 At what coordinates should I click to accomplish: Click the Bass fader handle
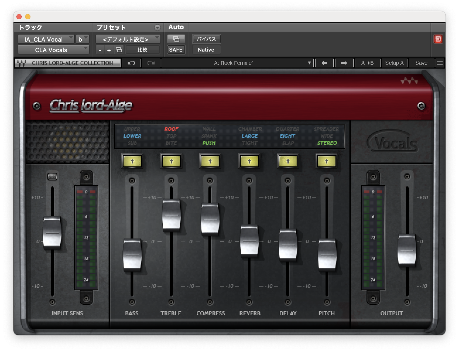point(132,255)
